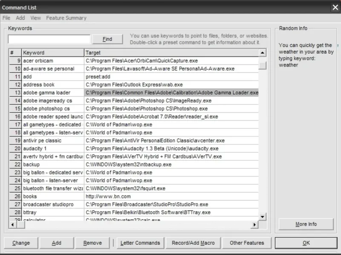Click the audacity.exe target cell

(x=171, y=148)
